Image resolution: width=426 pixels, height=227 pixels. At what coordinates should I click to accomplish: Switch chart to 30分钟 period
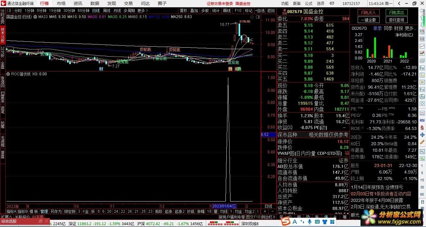click(69, 11)
